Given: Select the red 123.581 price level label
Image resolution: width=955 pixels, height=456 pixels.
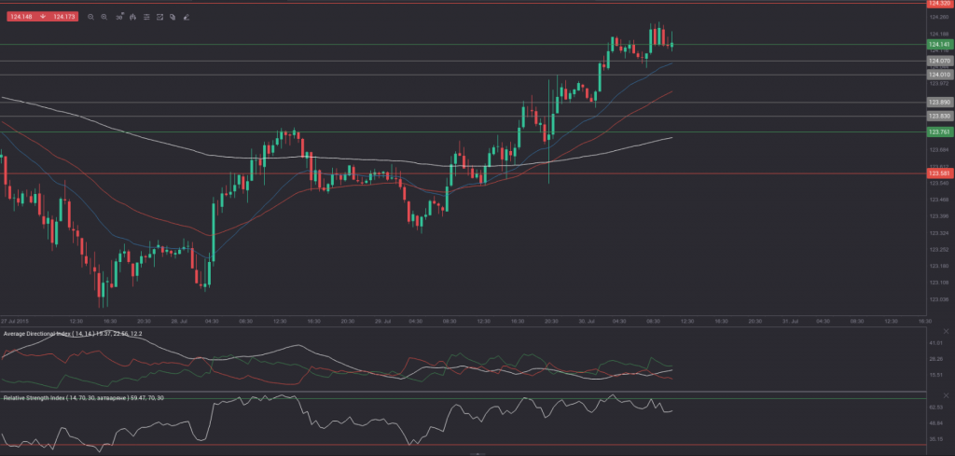Looking at the screenshot, I should [939, 173].
